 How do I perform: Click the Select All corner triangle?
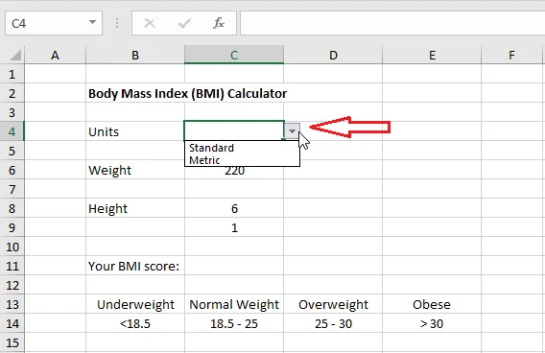point(15,55)
